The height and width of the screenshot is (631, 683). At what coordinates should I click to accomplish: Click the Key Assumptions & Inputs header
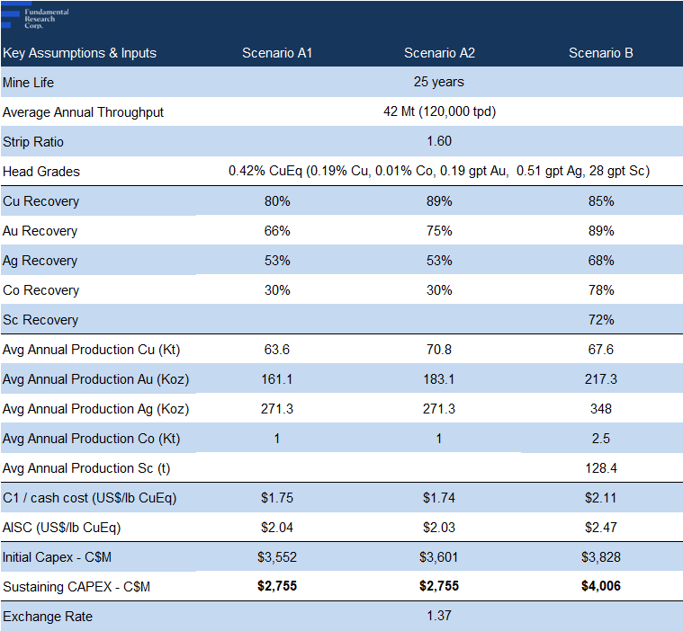coord(79,53)
